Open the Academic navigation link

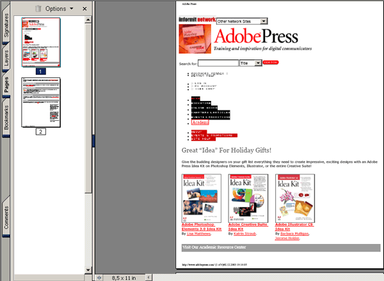(200, 122)
